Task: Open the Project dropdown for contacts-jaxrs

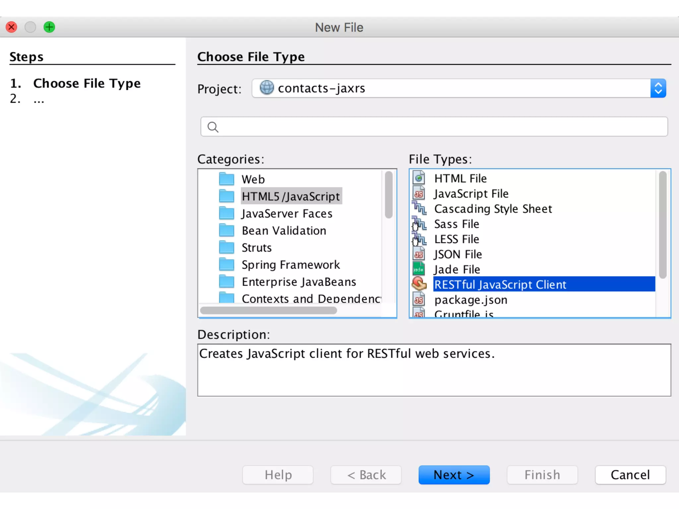Action: pos(658,88)
